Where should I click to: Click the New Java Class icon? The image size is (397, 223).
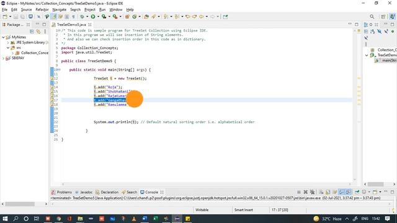tap(135, 17)
